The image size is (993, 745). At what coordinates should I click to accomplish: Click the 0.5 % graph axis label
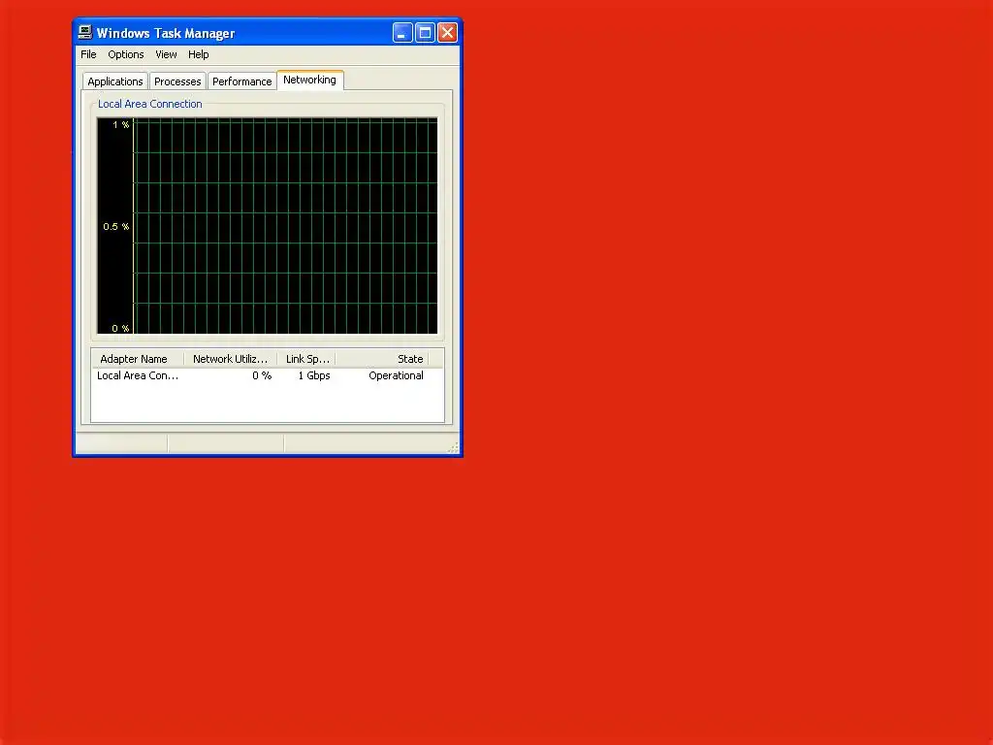pyautogui.click(x=116, y=227)
